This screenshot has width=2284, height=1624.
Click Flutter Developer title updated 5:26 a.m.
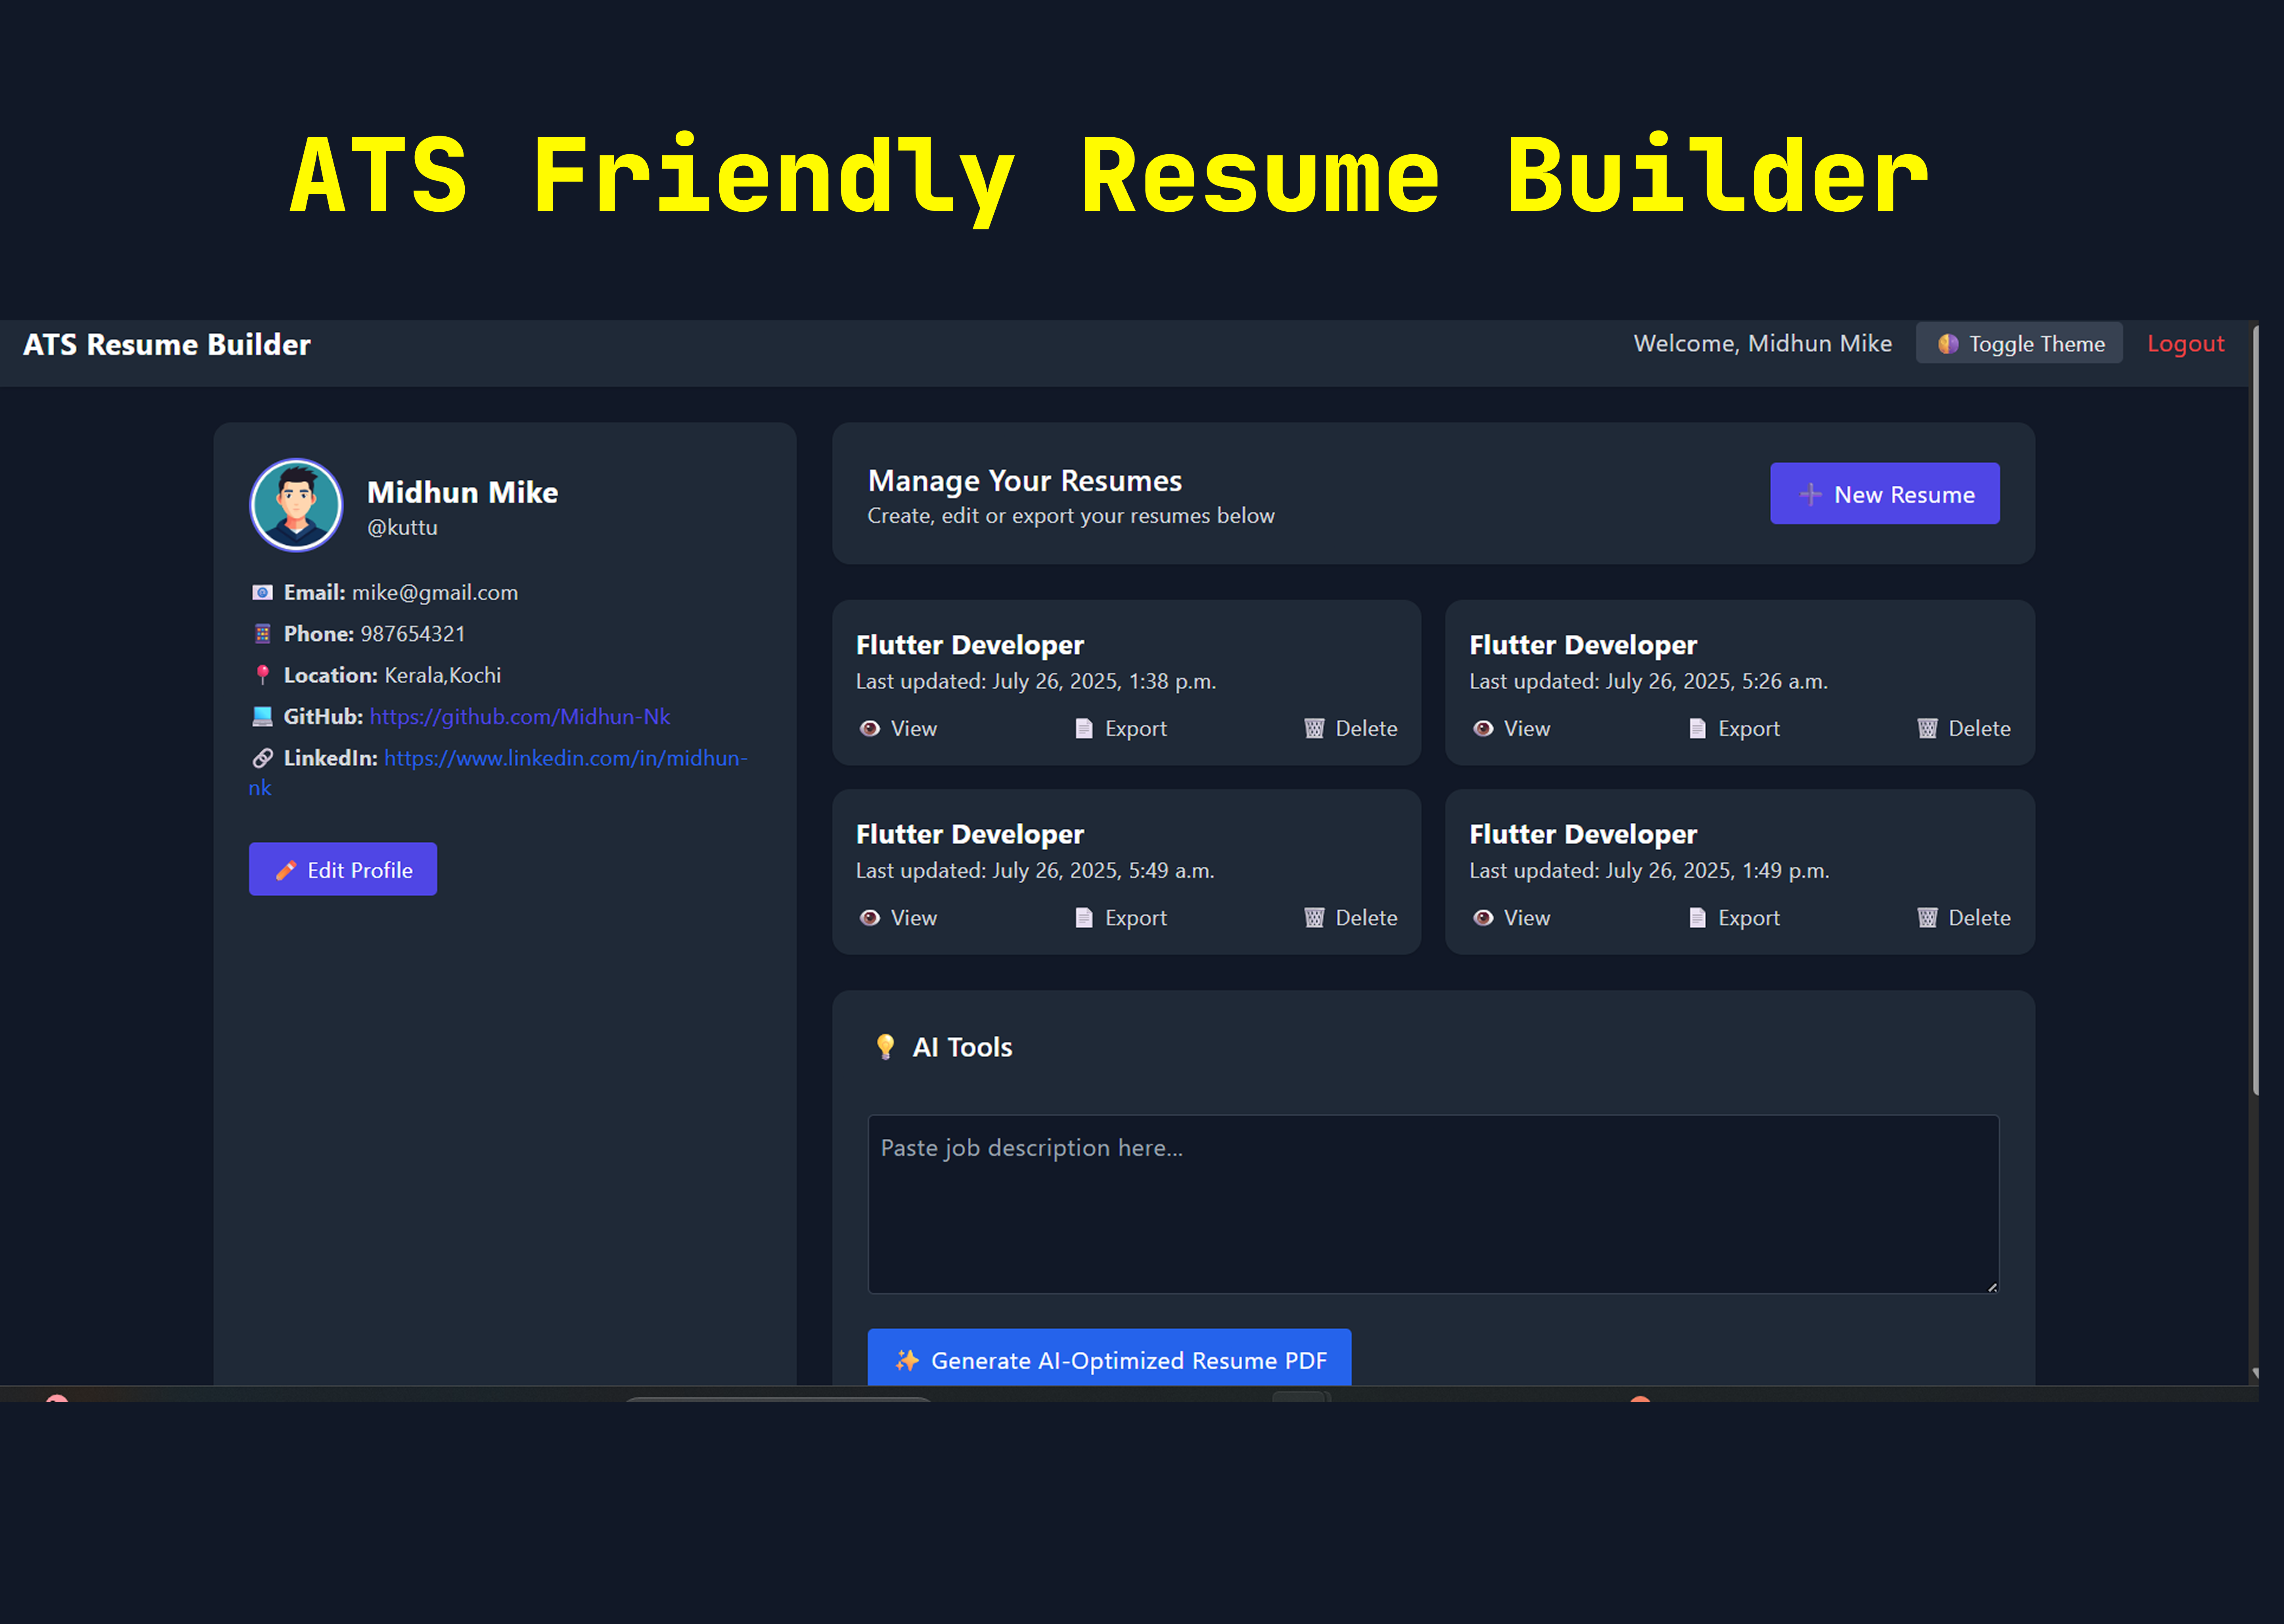1583,645
